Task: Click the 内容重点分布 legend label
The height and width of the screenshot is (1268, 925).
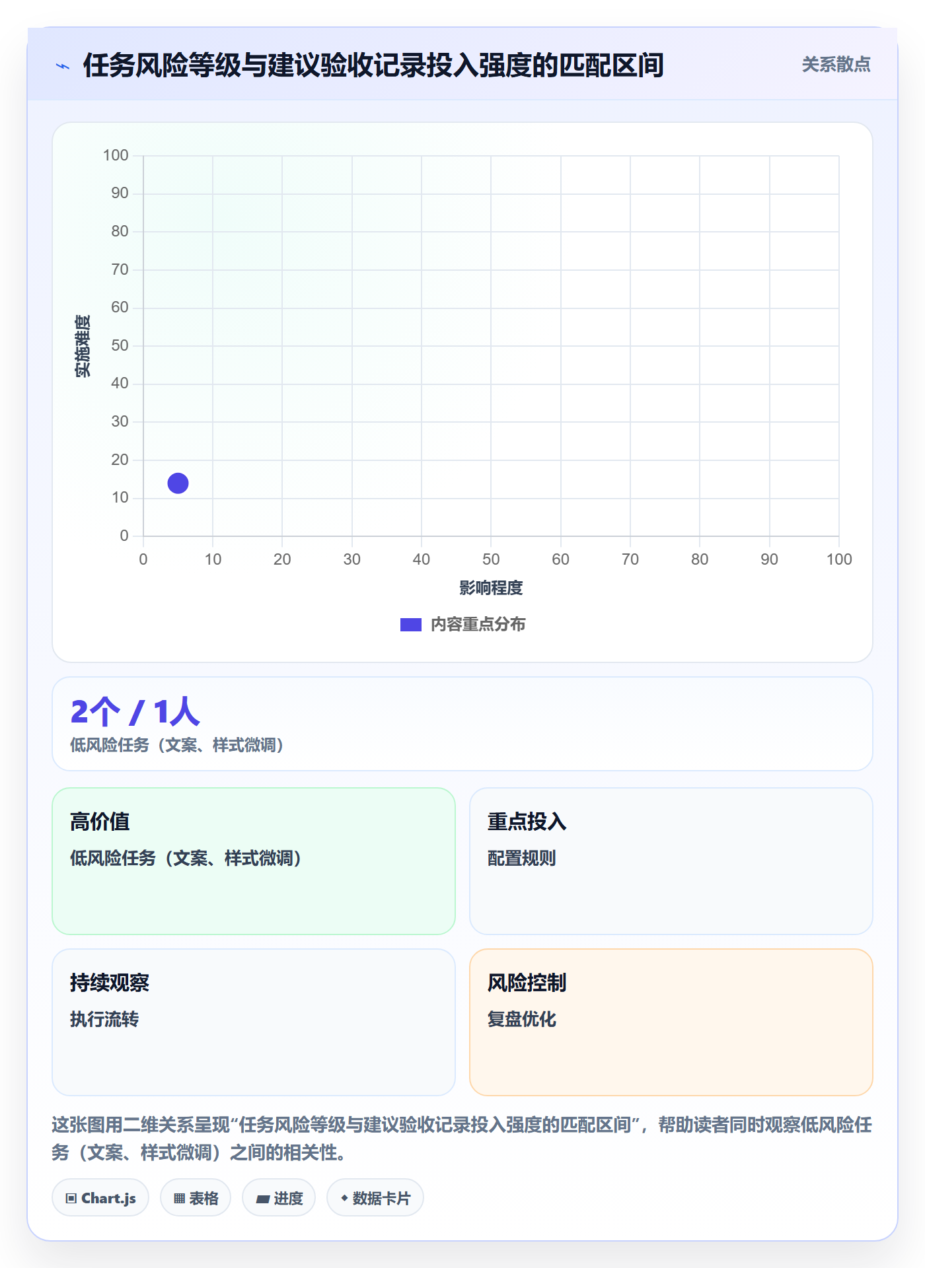Action: click(x=478, y=625)
